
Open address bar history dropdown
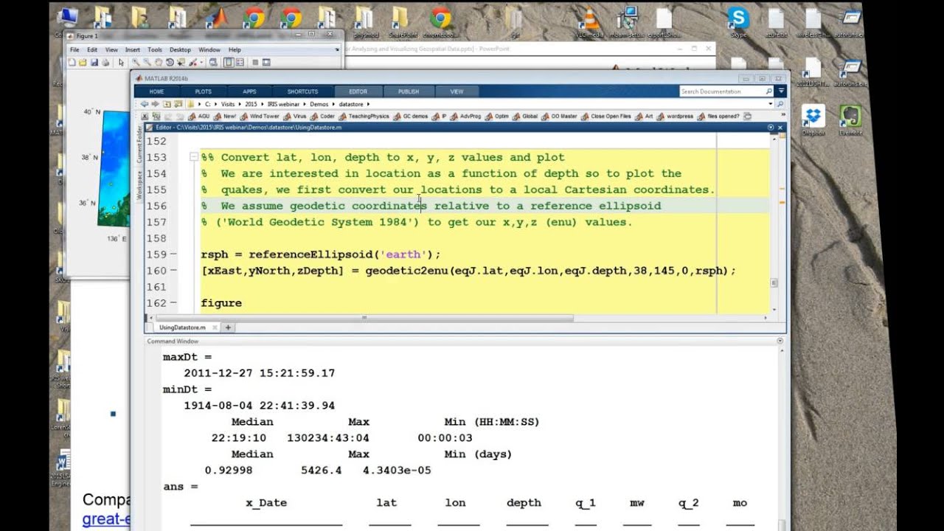771,104
